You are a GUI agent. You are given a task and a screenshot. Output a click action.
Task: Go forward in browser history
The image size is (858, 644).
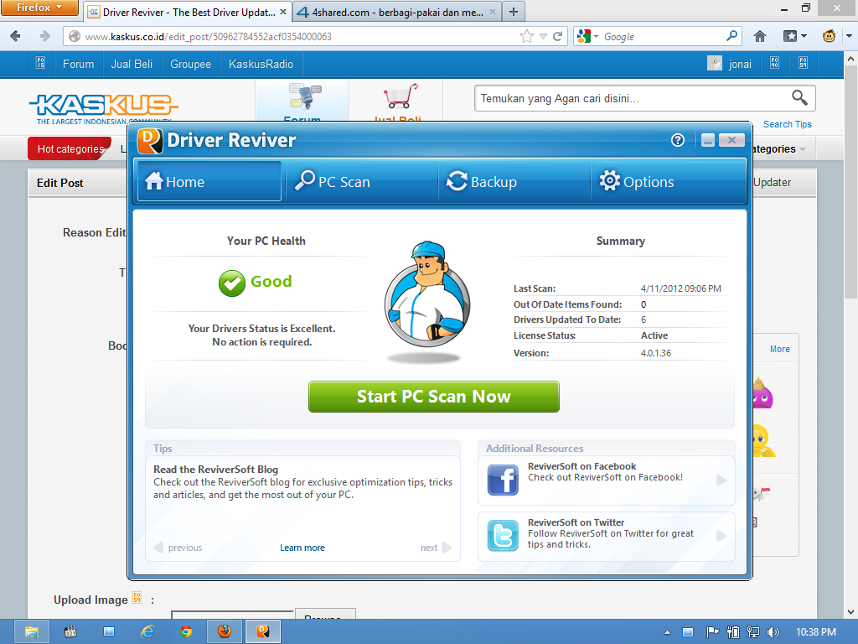tap(45, 36)
